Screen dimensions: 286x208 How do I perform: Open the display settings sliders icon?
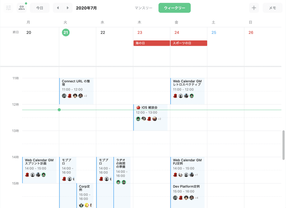click(x=8, y=8)
